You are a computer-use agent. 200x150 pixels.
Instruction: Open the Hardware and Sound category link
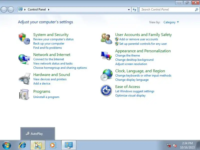pyautogui.click(x=52, y=74)
